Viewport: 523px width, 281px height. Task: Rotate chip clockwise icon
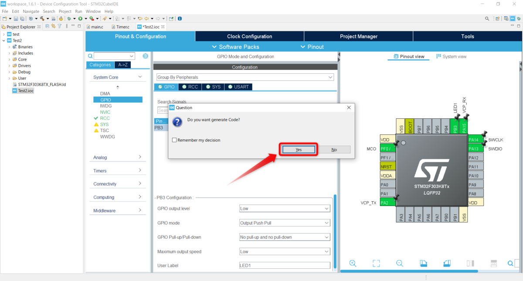click(423, 263)
